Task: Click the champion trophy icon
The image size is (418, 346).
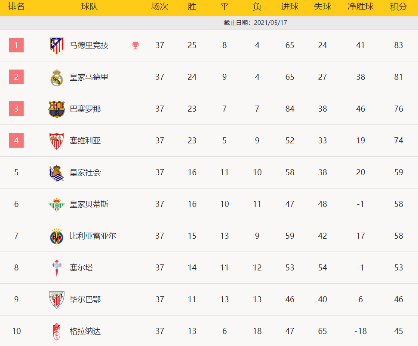Action: tap(135, 46)
